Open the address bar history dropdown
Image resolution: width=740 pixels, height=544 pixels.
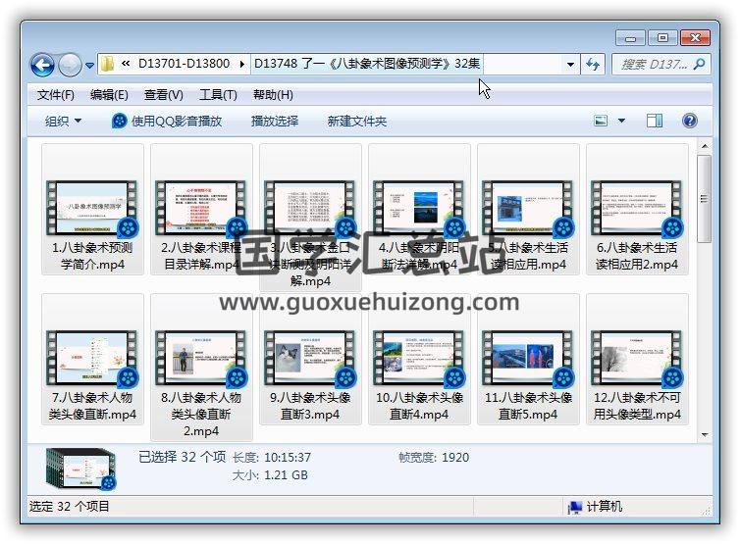[x=570, y=64]
